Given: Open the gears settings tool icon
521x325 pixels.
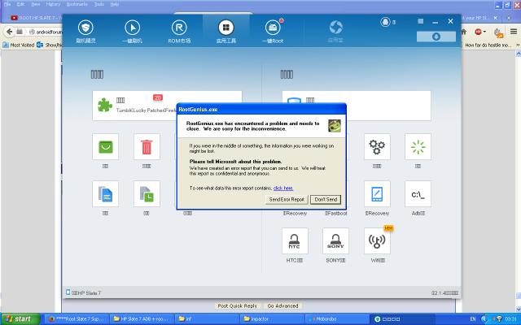Looking at the screenshot, I should pyautogui.click(x=377, y=148).
